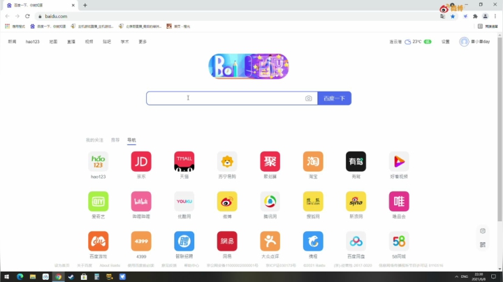This screenshot has width=503, height=282.
Task: Click the user avatar at top right
Action: pyautogui.click(x=464, y=42)
